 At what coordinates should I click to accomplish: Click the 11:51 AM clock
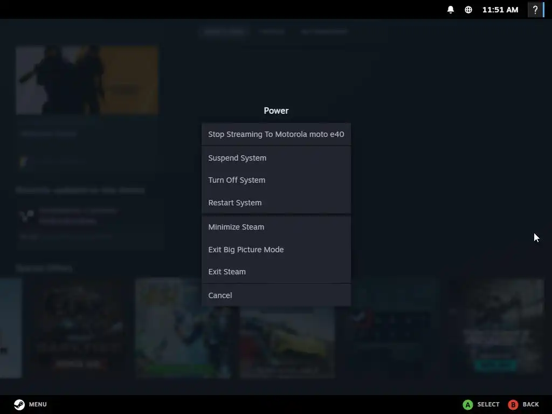(500, 10)
